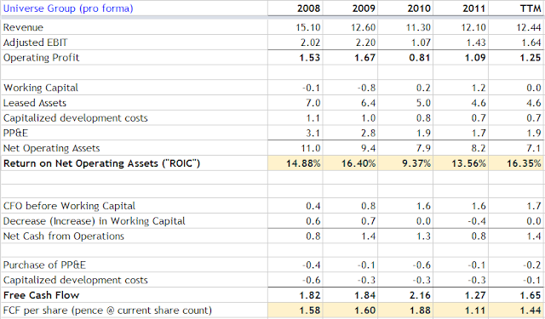Select 2009 PP&E value 2.8

[368, 134]
